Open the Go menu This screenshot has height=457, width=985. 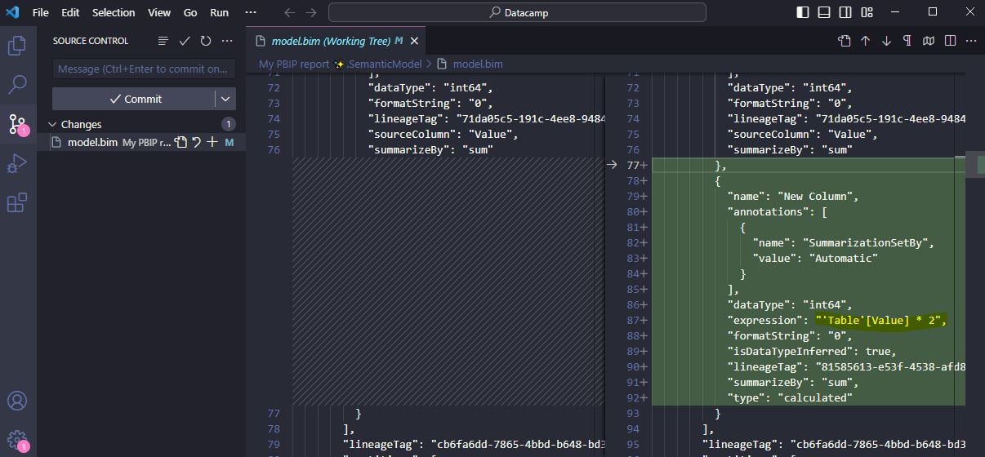point(190,12)
